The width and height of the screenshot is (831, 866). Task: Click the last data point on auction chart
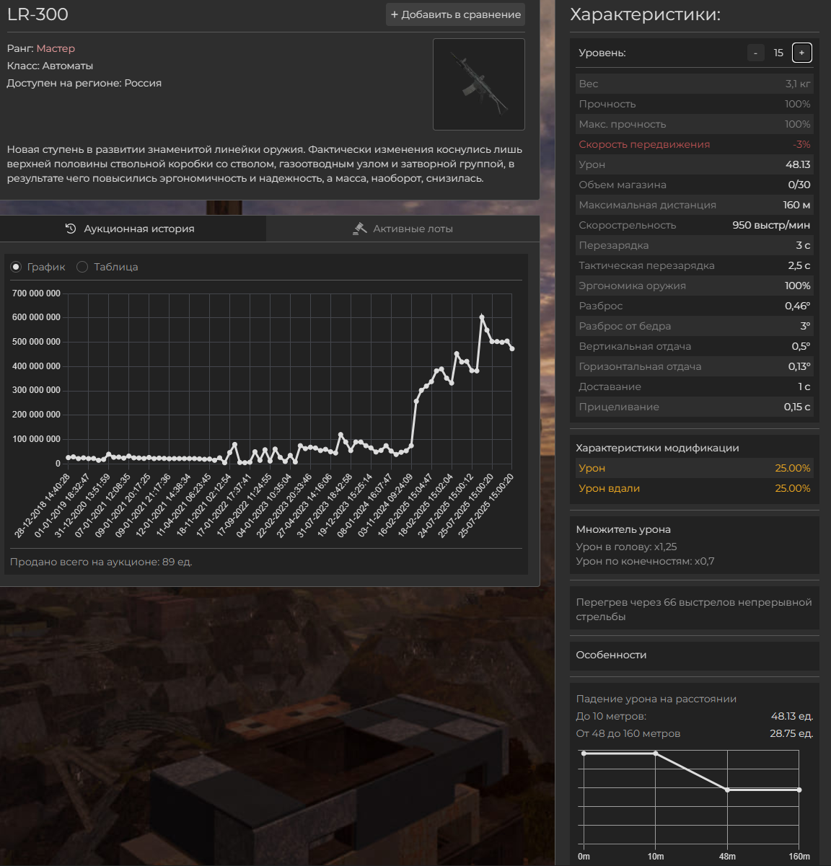tap(512, 349)
